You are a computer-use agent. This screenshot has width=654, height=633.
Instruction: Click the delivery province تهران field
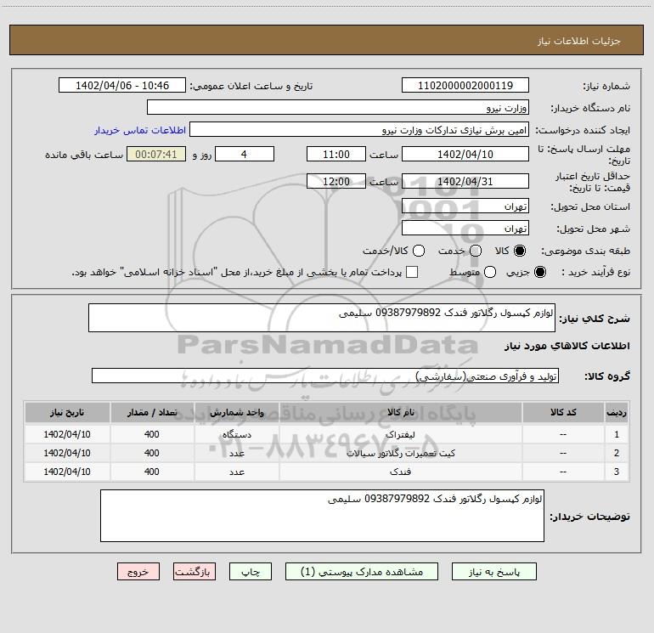[465, 206]
